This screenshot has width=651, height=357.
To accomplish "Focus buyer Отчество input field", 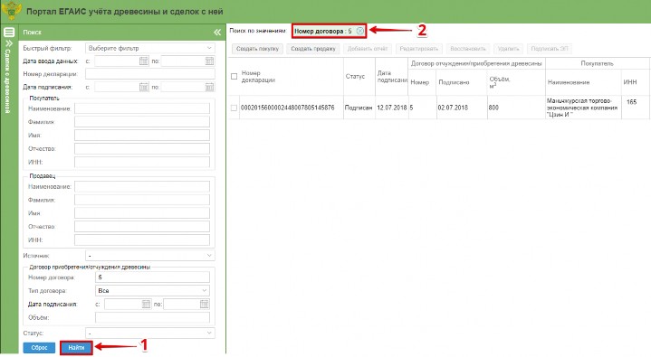I will click(x=142, y=148).
